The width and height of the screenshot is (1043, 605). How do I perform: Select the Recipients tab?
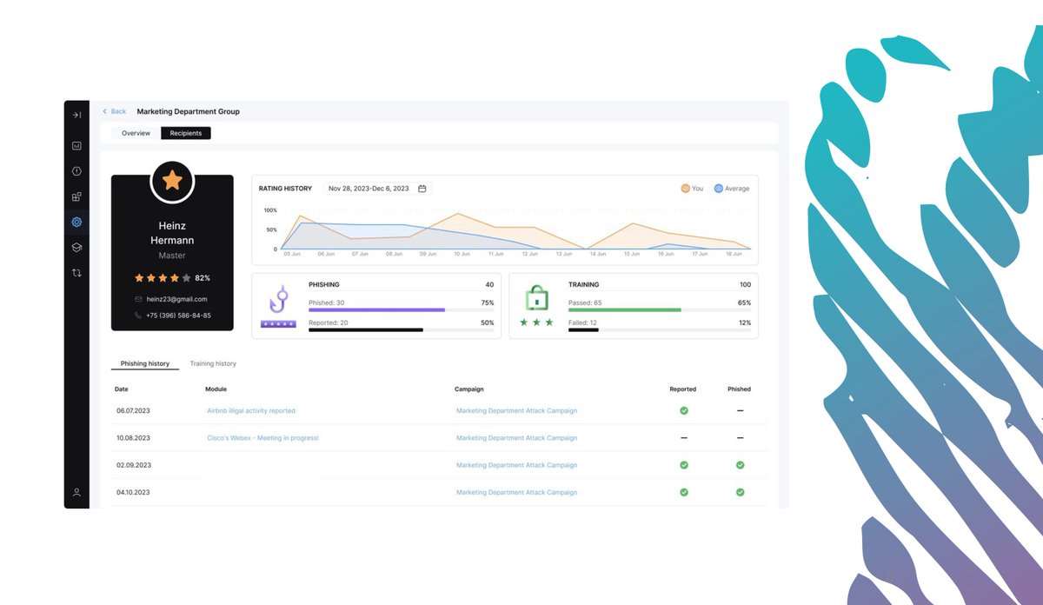tap(186, 133)
